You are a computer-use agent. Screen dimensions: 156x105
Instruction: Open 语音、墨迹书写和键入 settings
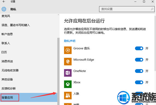pyautogui.click(x=16, y=25)
